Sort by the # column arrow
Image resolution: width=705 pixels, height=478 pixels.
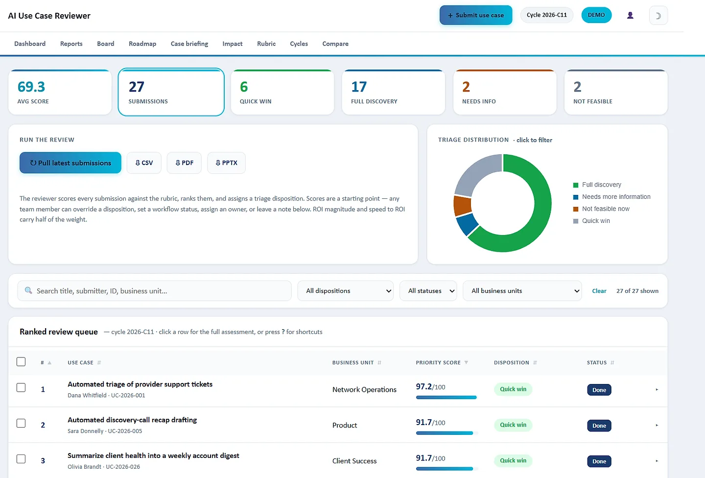[x=49, y=363]
